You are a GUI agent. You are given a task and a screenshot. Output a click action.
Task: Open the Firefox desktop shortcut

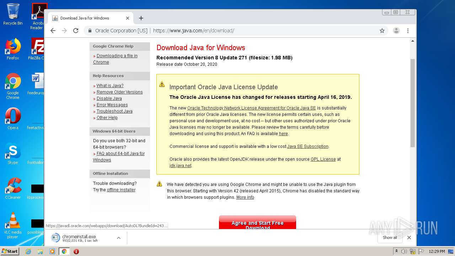click(13, 49)
